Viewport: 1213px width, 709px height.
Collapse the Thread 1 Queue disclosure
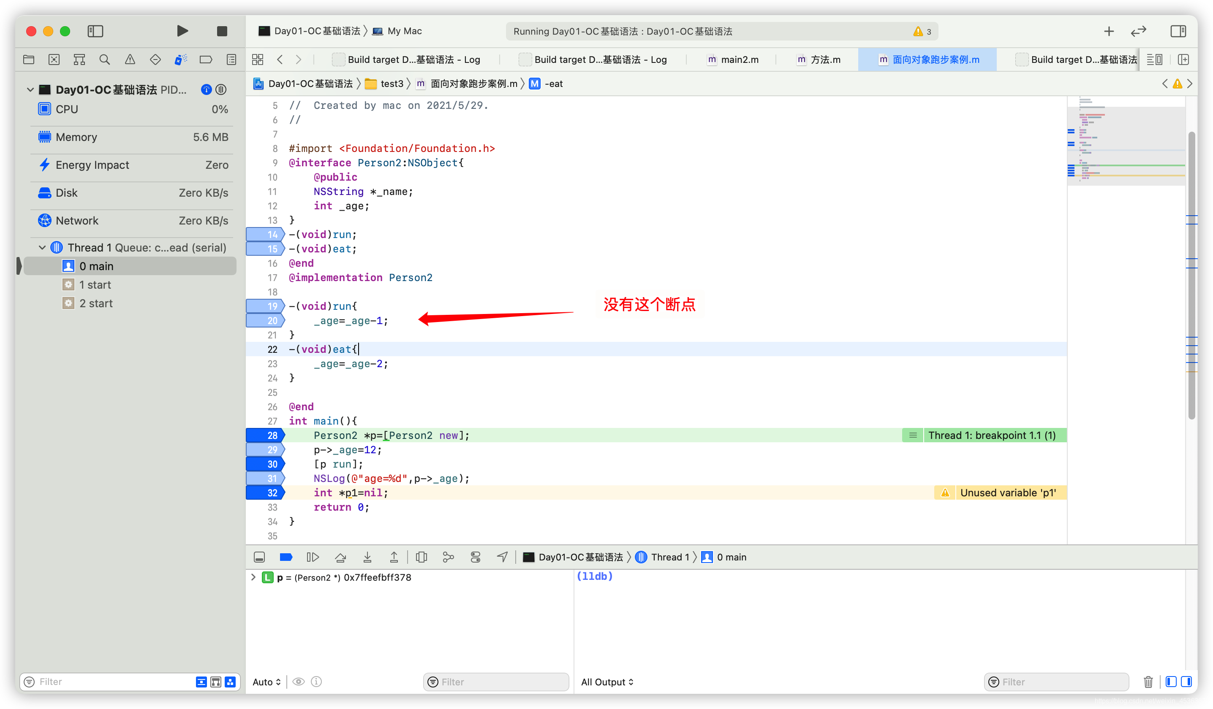click(x=42, y=247)
